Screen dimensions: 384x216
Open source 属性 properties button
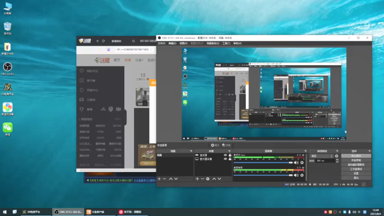[x=215, y=145]
